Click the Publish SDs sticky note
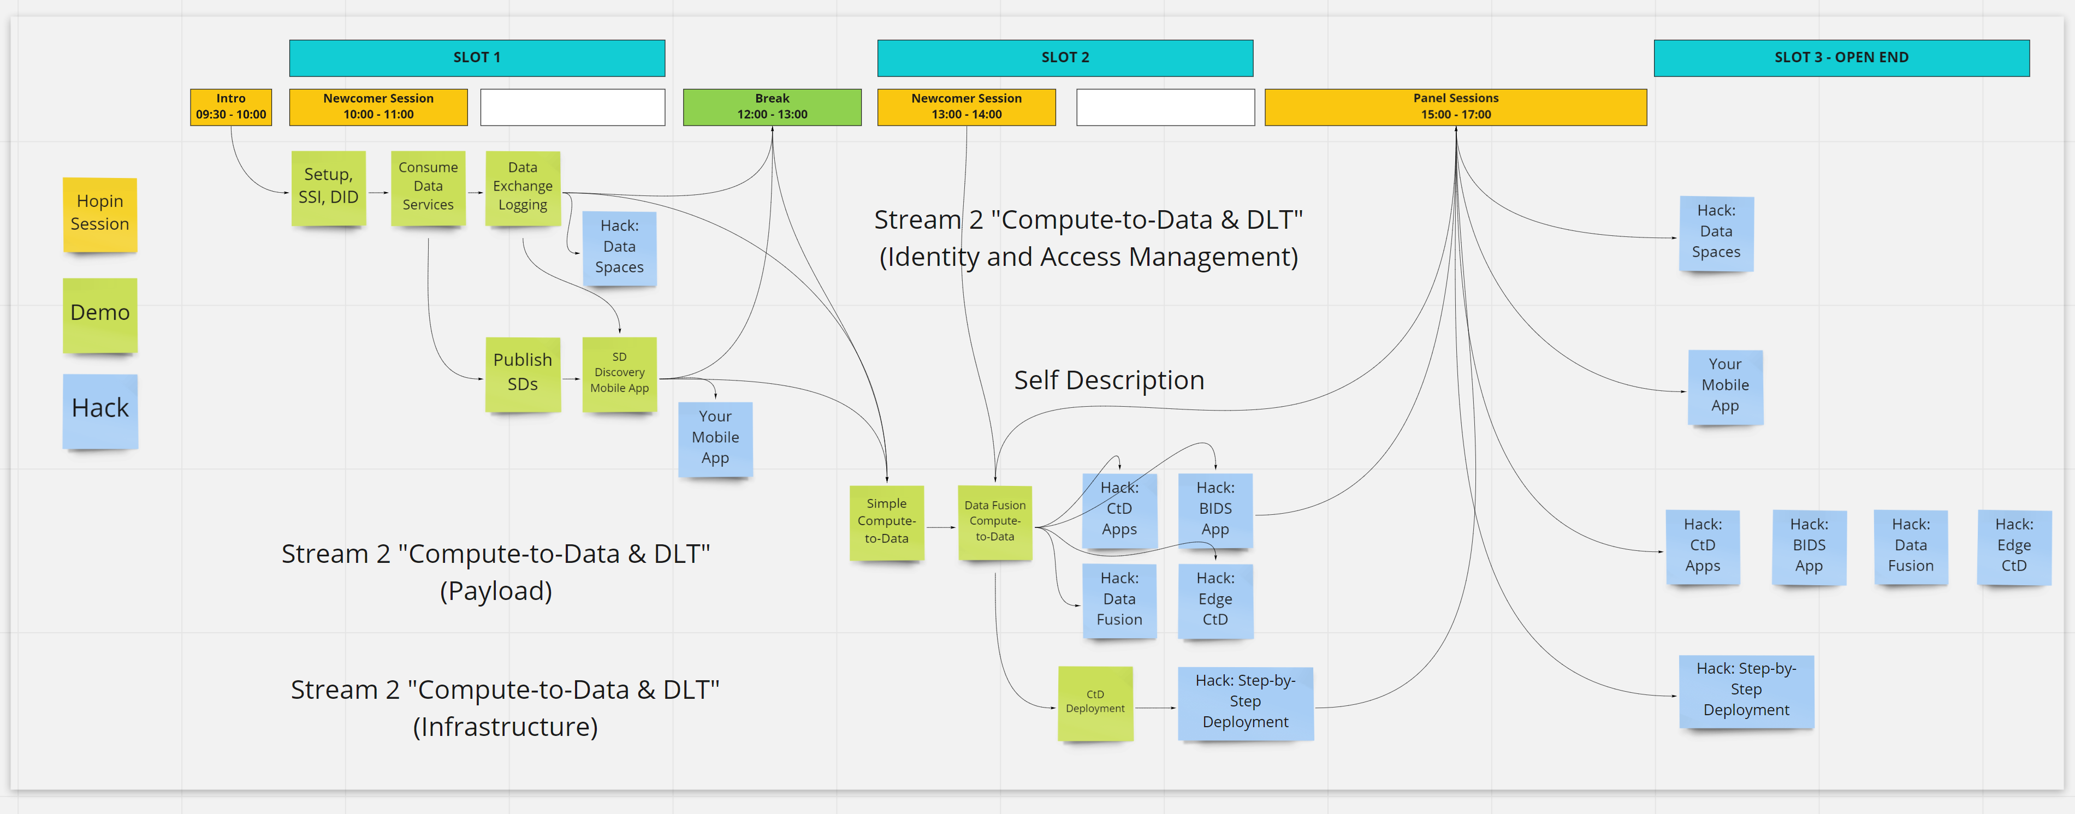The image size is (2075, 814). point(523,375)
